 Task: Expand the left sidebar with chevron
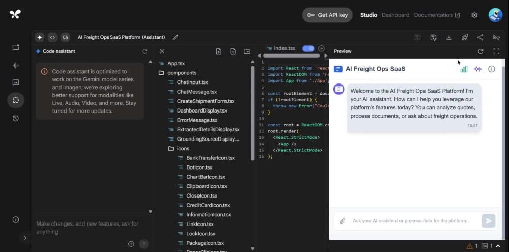tap(25, 238)
